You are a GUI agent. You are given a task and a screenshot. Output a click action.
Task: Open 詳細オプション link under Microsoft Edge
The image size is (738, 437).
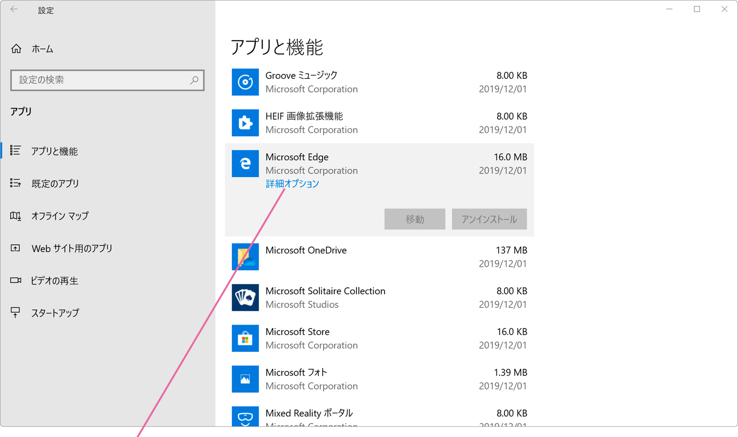[292, 184]
